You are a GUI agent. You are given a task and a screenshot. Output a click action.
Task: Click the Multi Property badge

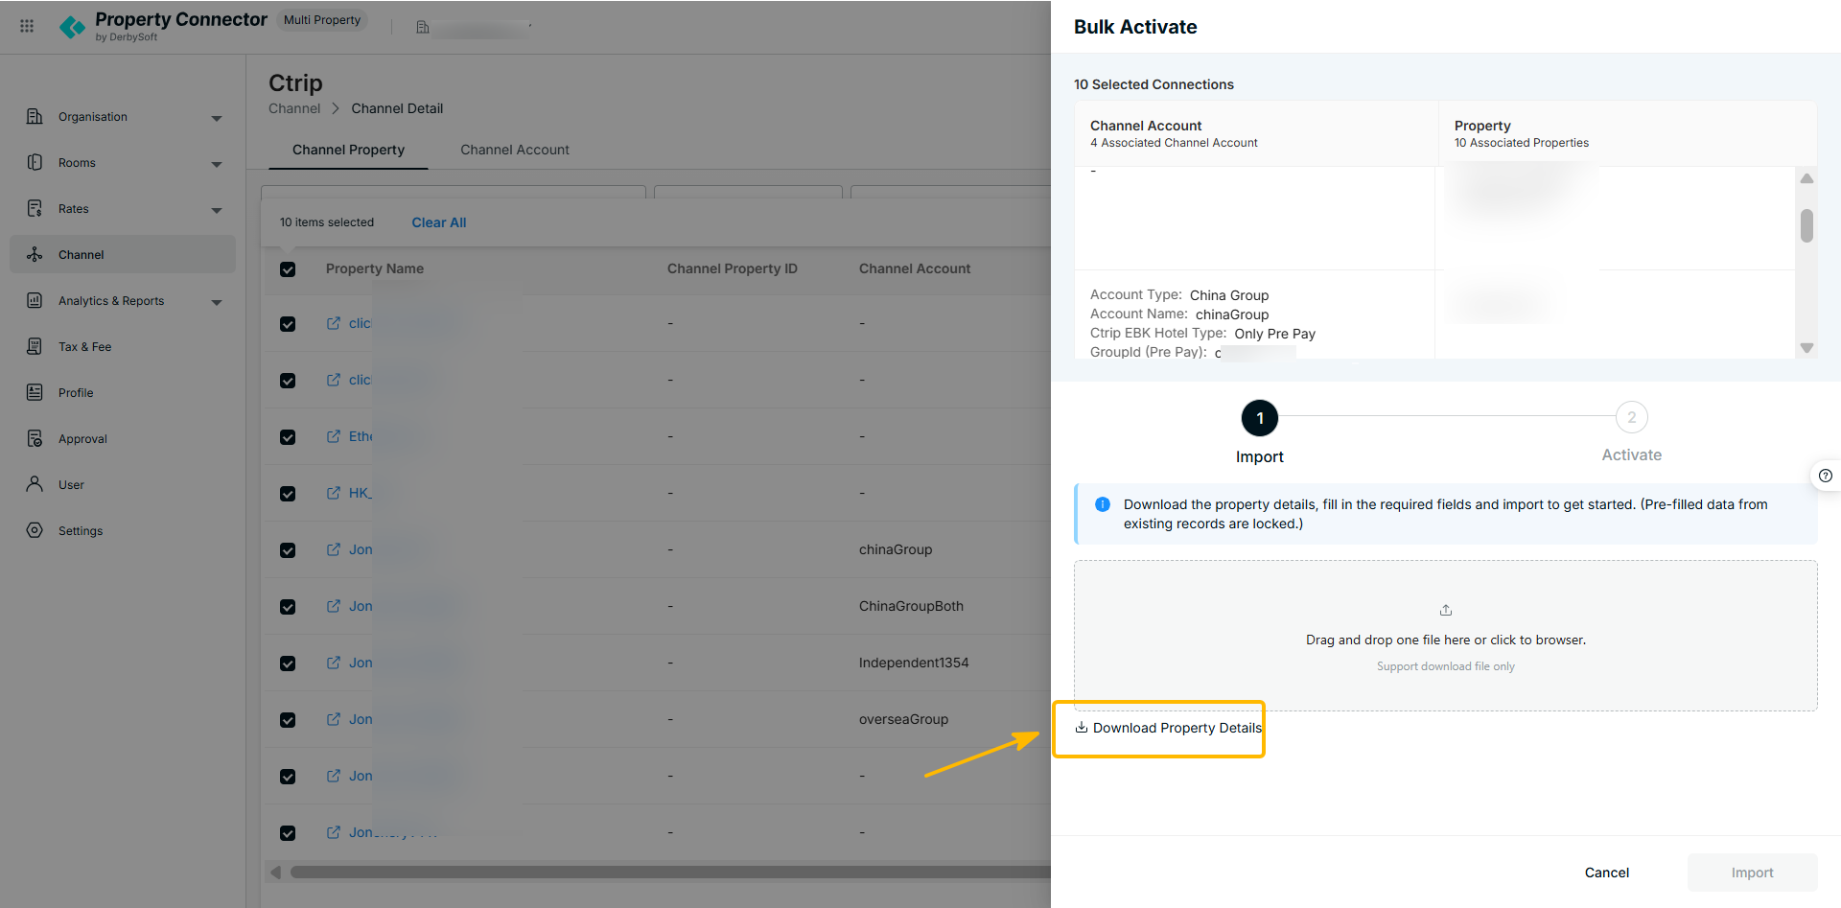click(322, 20)
